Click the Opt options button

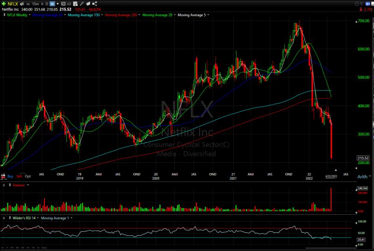(28, 176)
